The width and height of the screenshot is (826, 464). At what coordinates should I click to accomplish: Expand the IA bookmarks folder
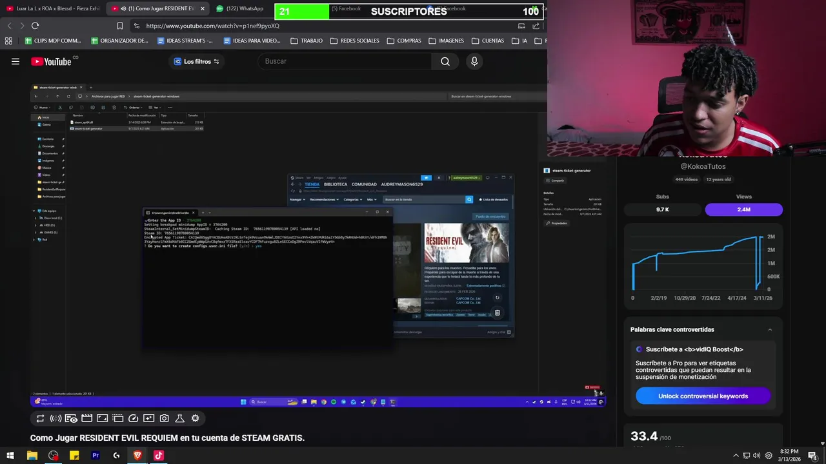[x=519, y=41]
